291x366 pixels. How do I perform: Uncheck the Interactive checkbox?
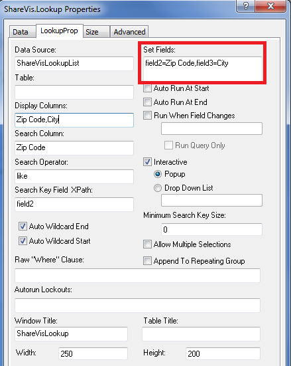pyautogui.click(x=147, y=162)
